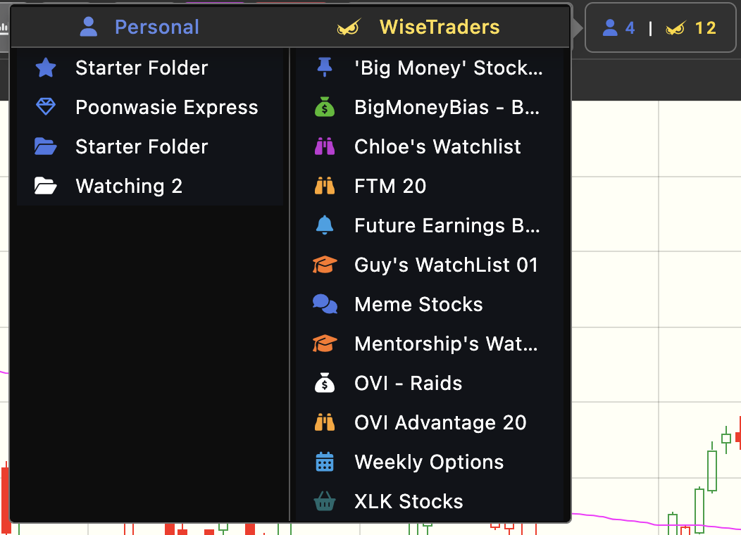The image size is (741, 535).
Task: Select OVI Advantage 20 watchlist
Action: point(440,423)
